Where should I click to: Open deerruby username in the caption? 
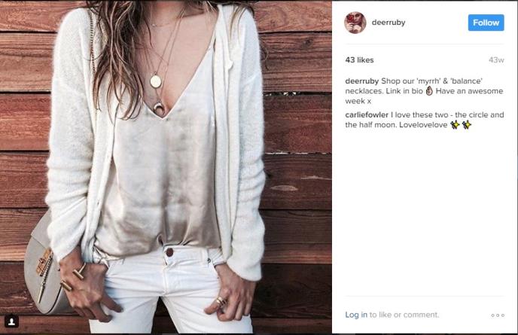[361, 81]
